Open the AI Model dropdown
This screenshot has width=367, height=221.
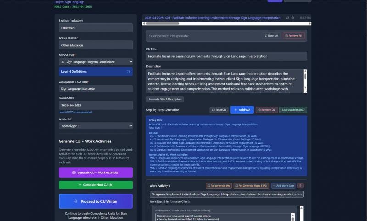(95, 125)
